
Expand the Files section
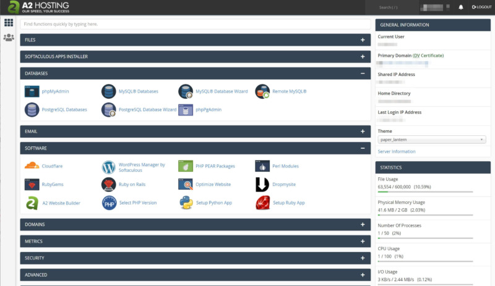(363, 40)
